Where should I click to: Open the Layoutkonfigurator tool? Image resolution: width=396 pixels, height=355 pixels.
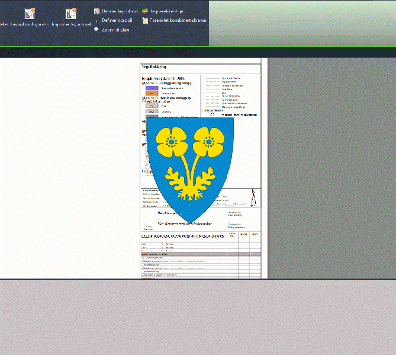point(30,17)
